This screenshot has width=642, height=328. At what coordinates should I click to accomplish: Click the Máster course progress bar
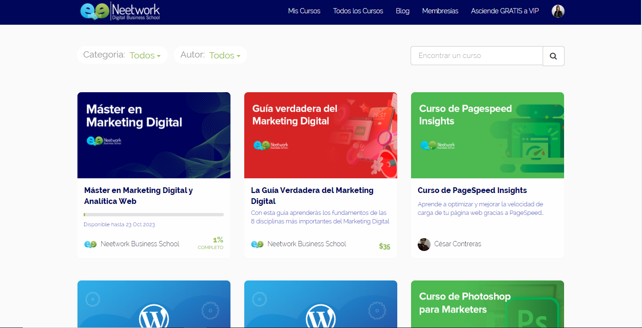click(x=153, y=215)
